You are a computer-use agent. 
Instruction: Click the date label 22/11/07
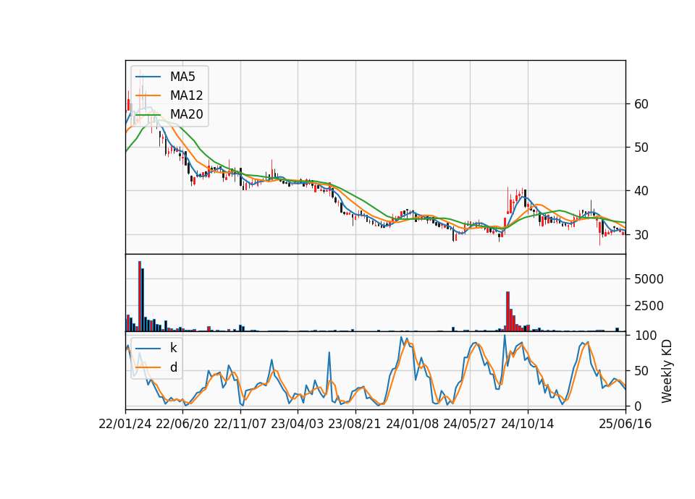pos(240,424)
